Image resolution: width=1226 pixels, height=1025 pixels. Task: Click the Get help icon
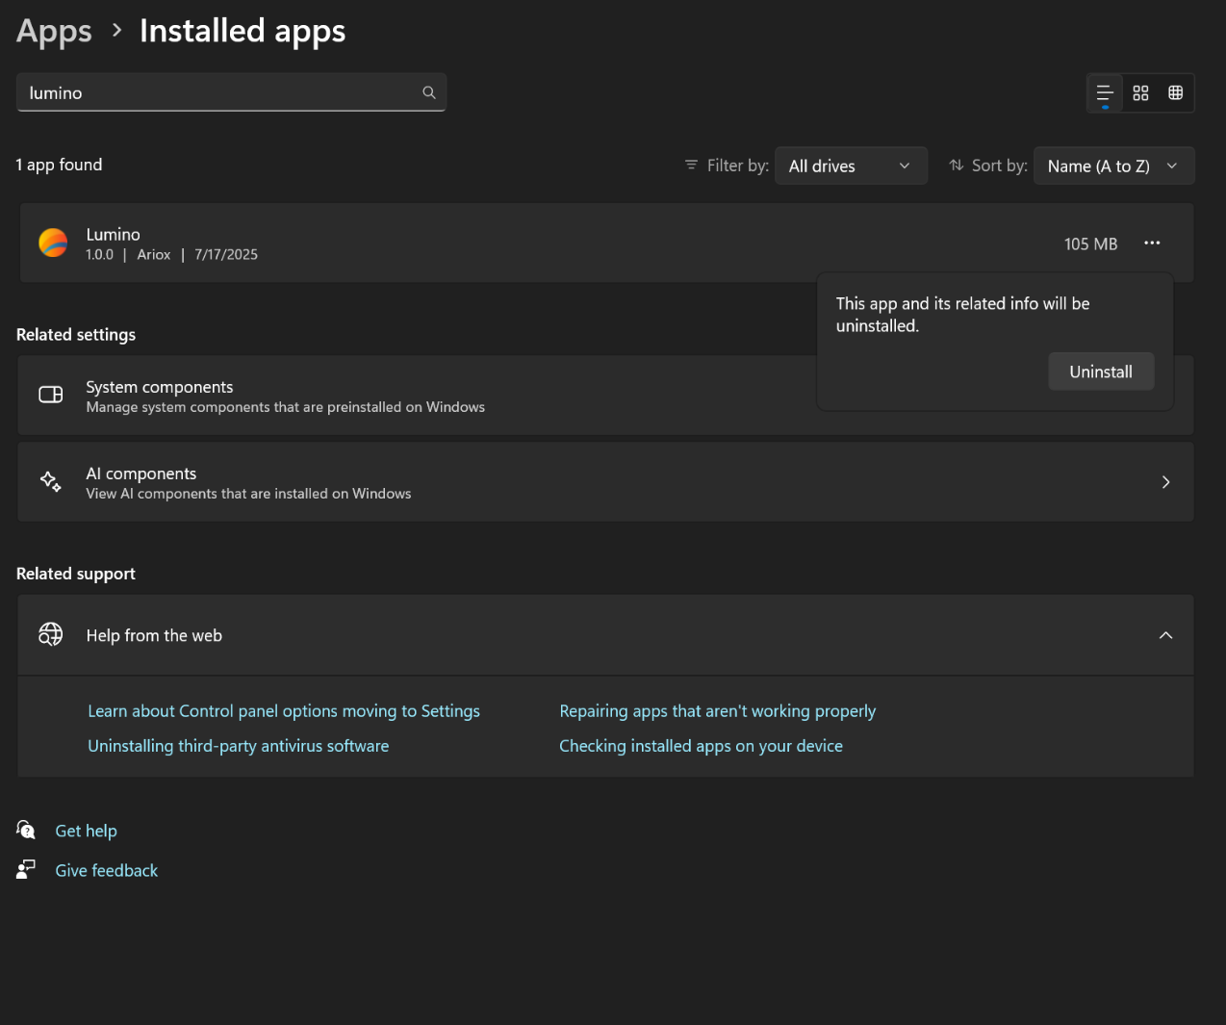[26, 830]
